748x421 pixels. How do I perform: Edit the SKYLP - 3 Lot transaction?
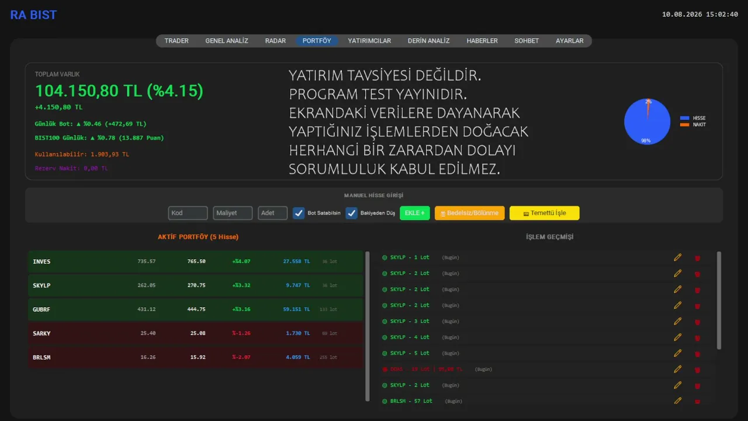678,321
